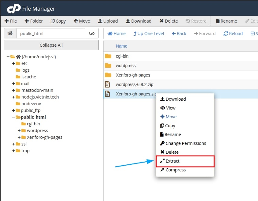Select the (/home/nodejsvi) root label
Image resolution: width=258 pixels, height=201 pixels.
(39, 57)
